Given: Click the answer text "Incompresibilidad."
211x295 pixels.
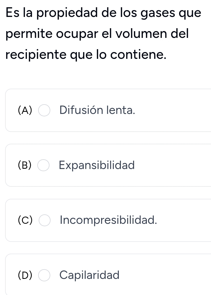Looking at the screenshot, I should pos(108,220).
